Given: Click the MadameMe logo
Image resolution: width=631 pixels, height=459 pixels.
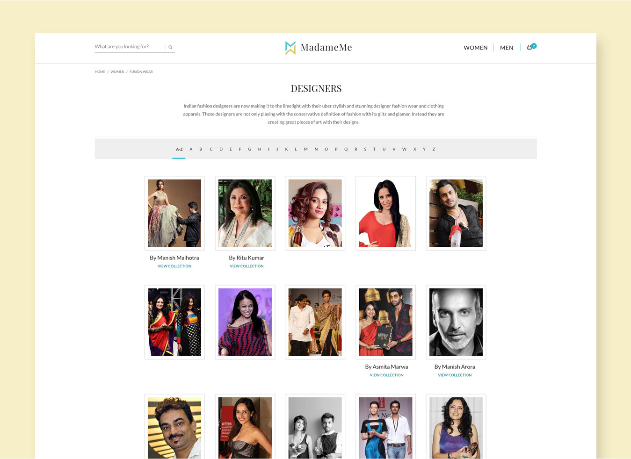Looking at the screenshot, I should [319, 48].
